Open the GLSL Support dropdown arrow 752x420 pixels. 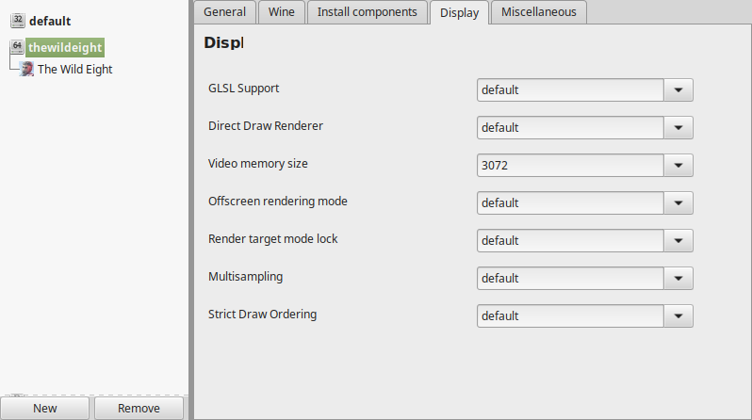(x=678, y=90)
